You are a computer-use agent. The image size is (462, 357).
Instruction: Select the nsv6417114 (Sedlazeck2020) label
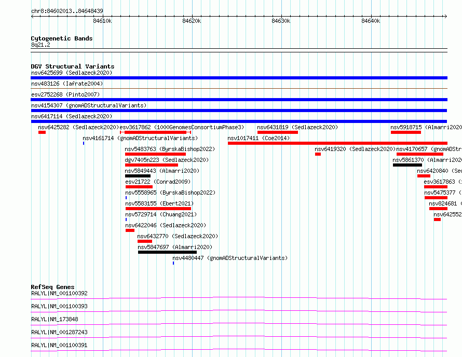(72, 116)
